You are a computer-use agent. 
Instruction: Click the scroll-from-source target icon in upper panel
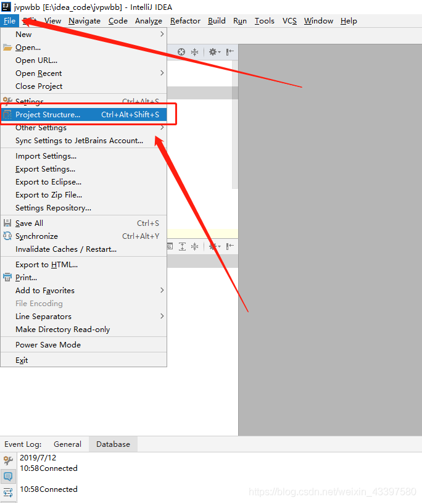coord(181,52)
